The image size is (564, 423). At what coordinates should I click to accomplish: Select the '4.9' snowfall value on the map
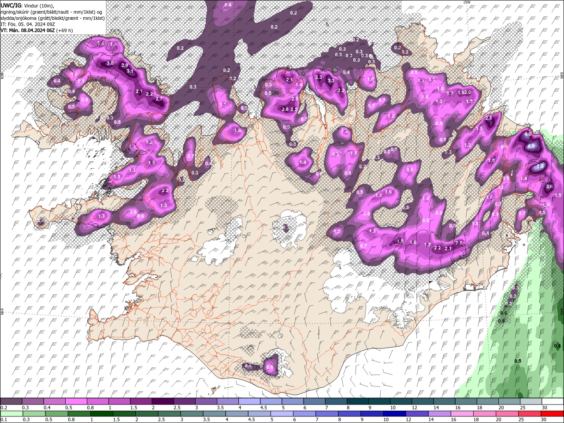531,146
